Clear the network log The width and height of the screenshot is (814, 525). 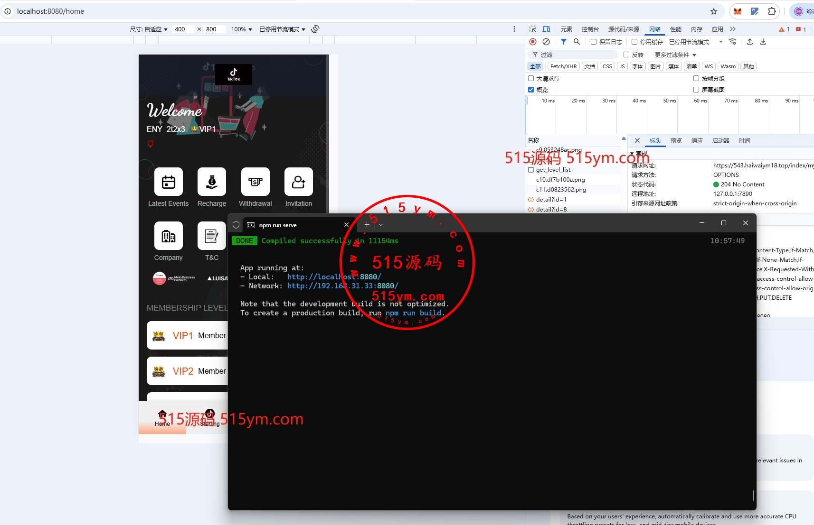point(546,42)
